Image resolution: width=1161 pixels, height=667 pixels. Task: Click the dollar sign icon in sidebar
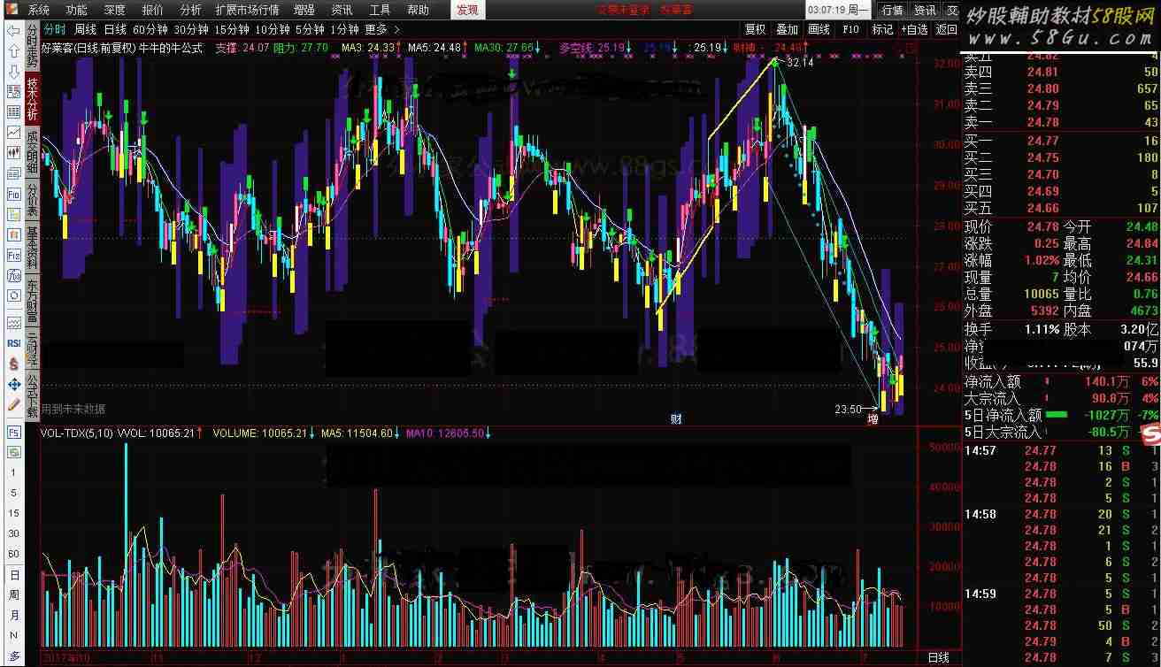(x=14, y=364)
